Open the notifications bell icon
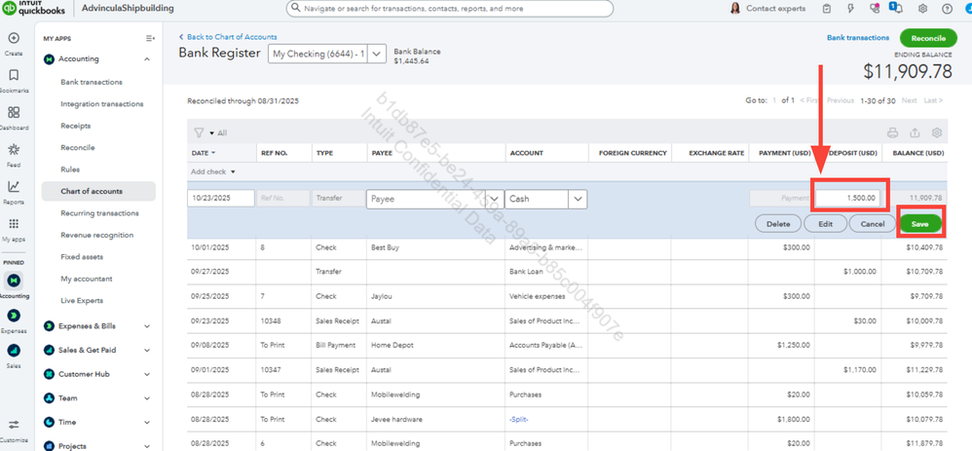The width and height of the screenshot is (972, 451). [x=898, y=9]
